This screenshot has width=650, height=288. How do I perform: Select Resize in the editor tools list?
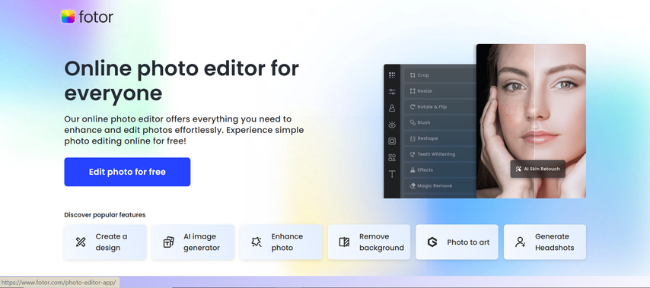(x=440, y=91)
